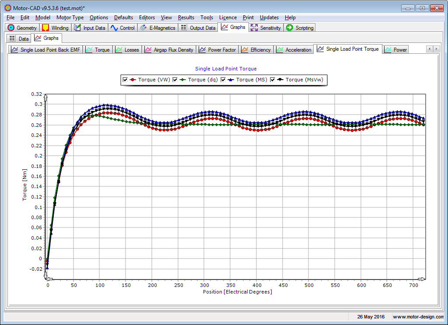This screenshot has width=448, height=325.
Task: Open the Control tab
Action: click(122, 28)
